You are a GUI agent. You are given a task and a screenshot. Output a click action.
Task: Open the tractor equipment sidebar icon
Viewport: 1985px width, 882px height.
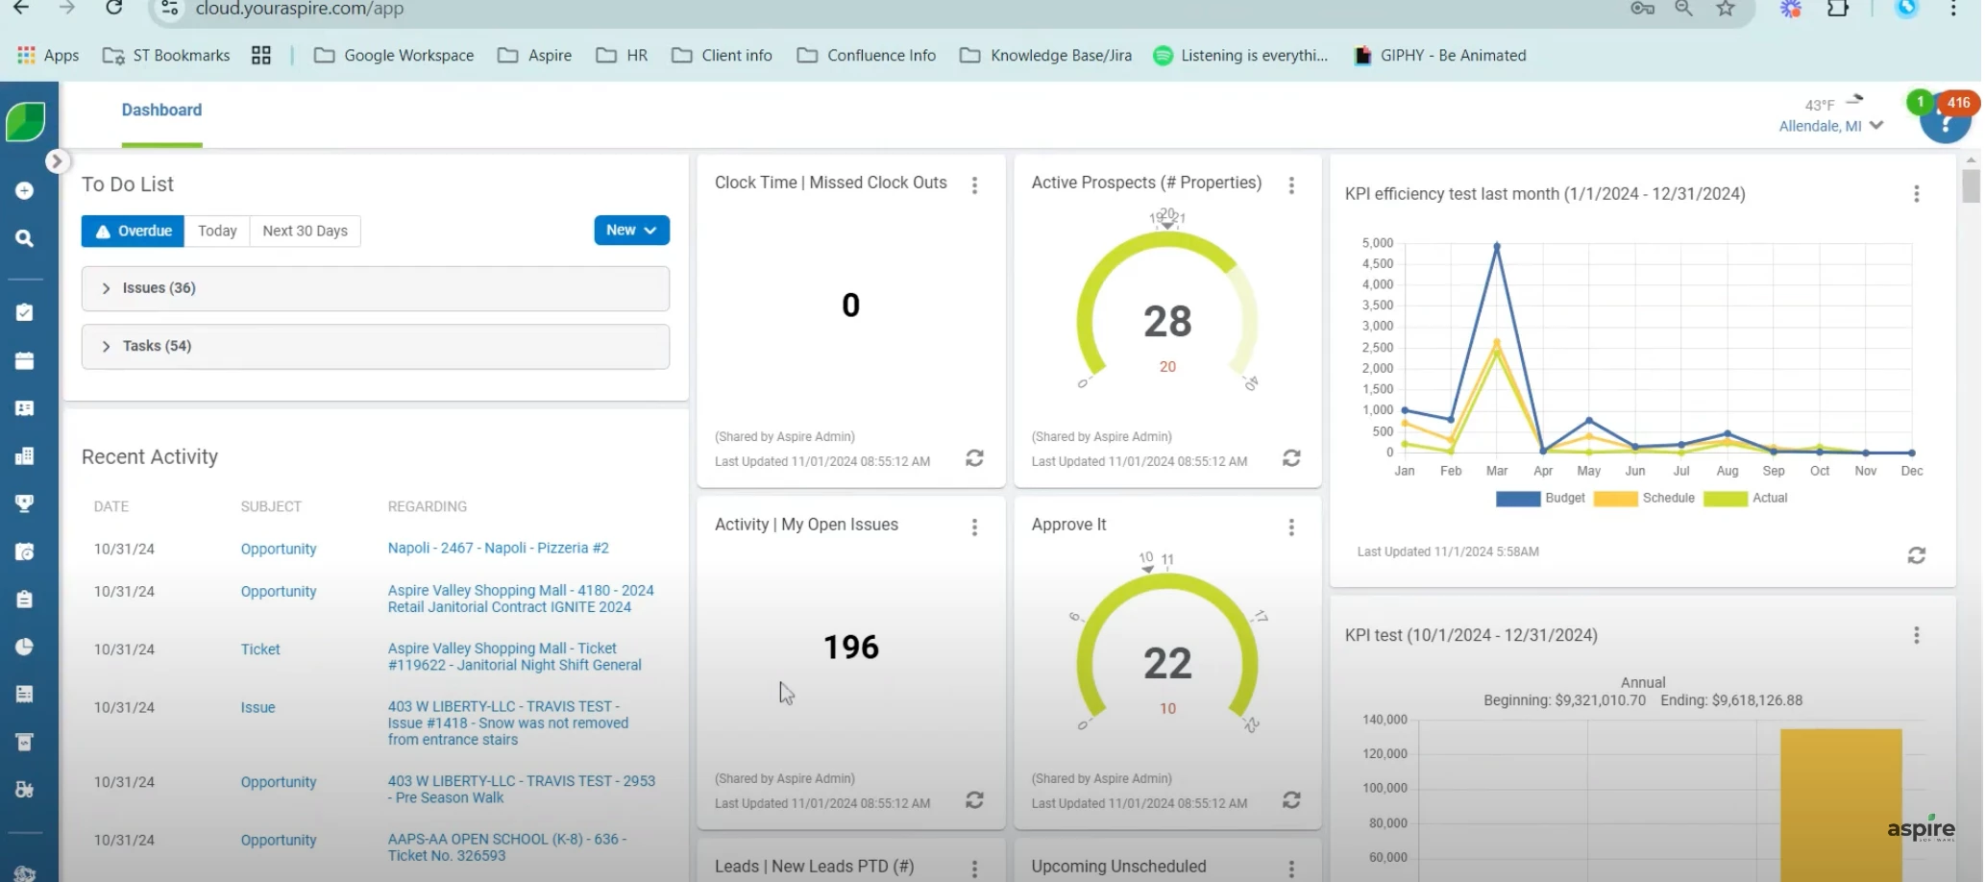pyautogui.click(x=25, y=790)
